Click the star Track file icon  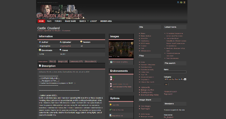[x=111, y=105]
